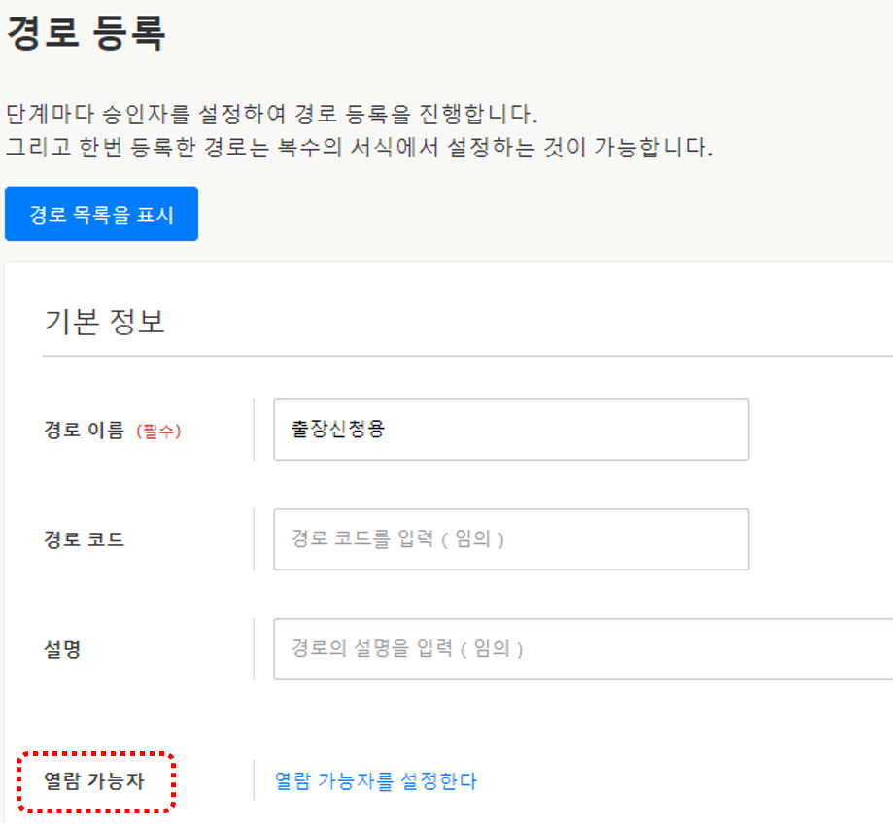Click the divider line under 기본 정보
Viewport: 893px width, 829px height.
click(466, 356)
